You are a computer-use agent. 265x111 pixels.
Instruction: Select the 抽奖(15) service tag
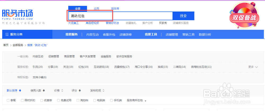163,67
